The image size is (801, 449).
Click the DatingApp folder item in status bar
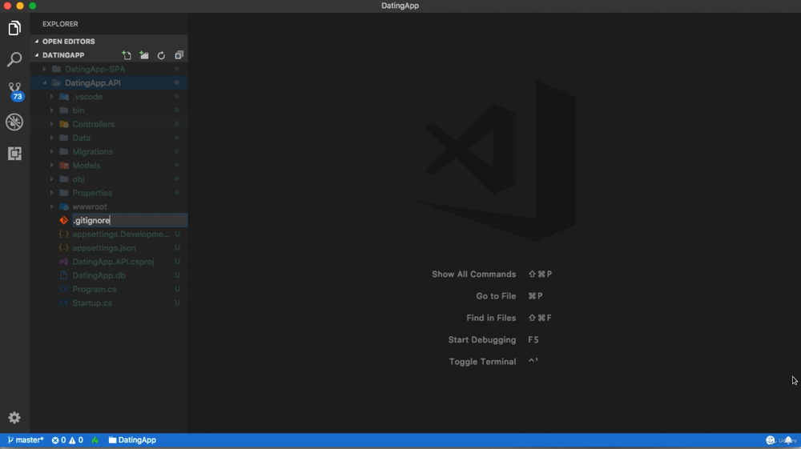coord(132,440)
